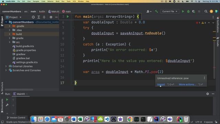
Task: Open Search Everywhere magnifier
Action: tap(206, 11)
